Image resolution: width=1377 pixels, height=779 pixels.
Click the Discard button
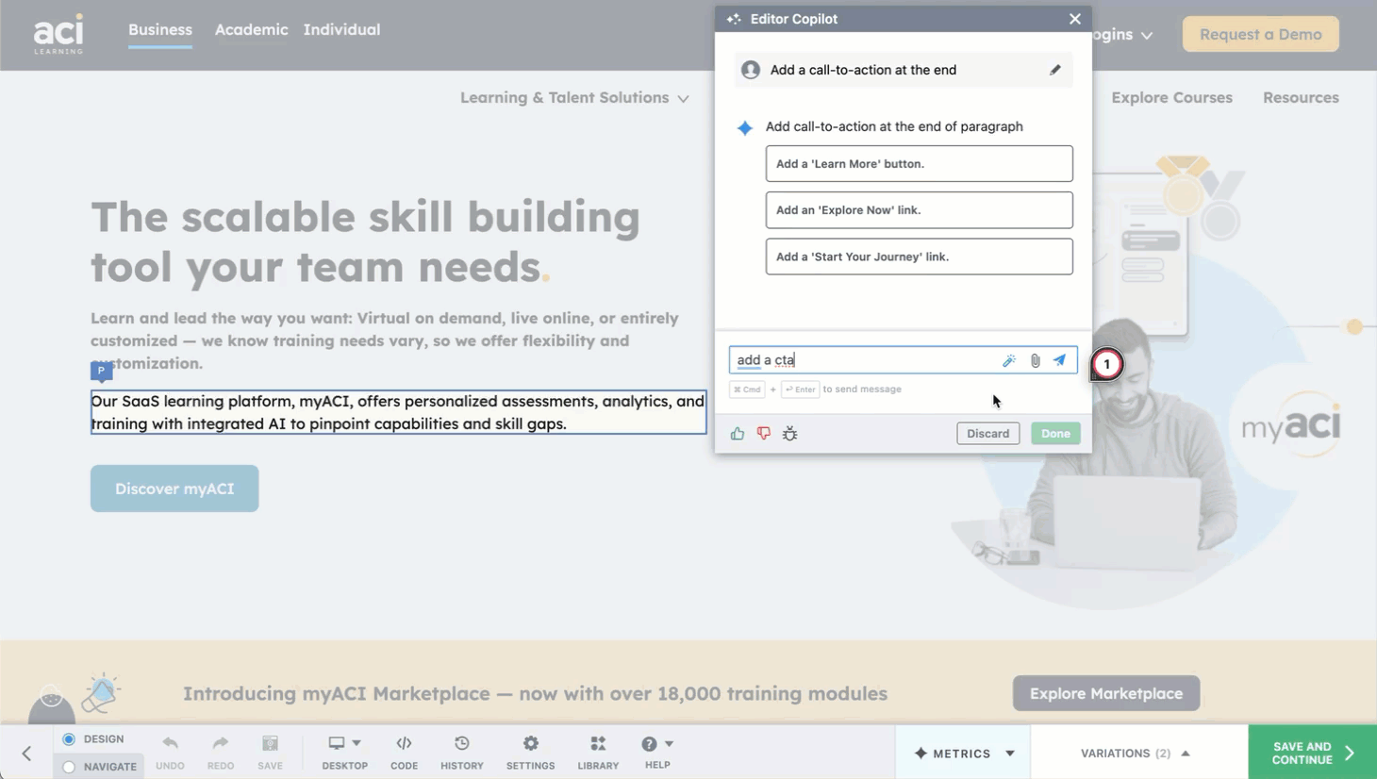tap(987, 434)
